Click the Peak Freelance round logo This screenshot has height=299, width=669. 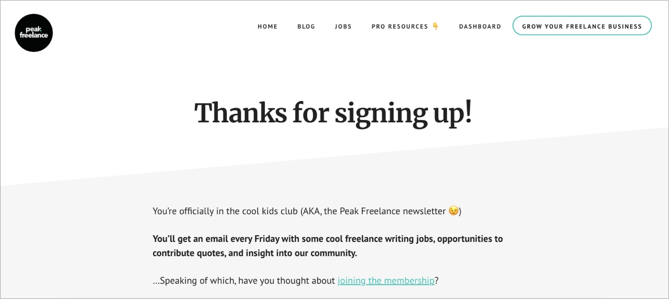[x=33, y=33]
